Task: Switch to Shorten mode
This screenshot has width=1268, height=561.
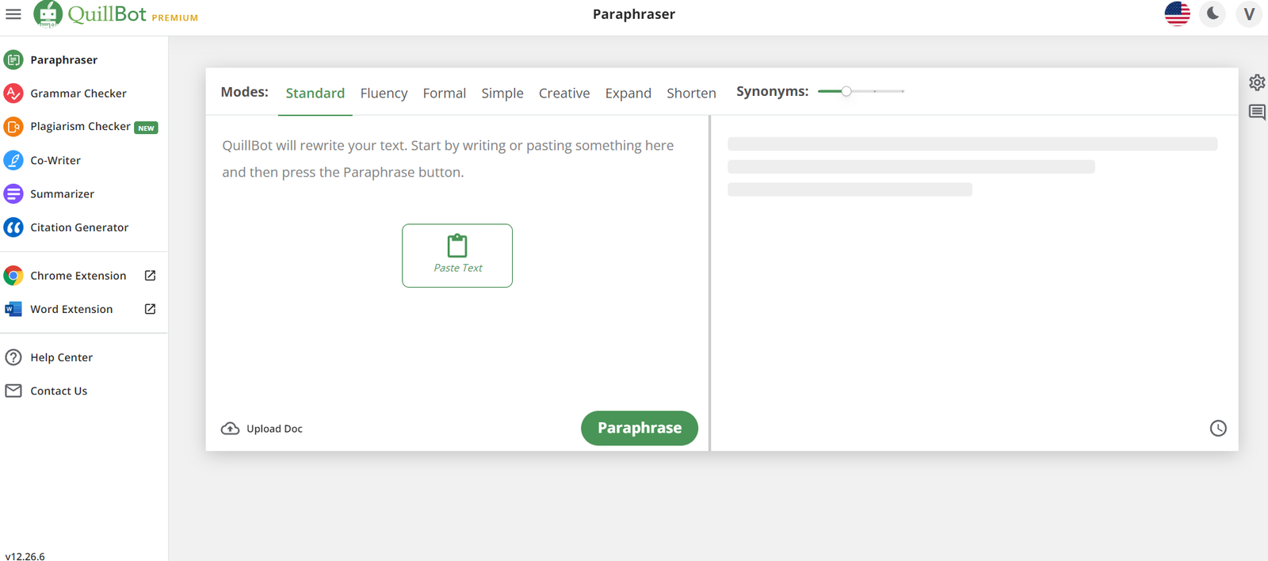Action: pyautogui.click(x=691, y=93)
